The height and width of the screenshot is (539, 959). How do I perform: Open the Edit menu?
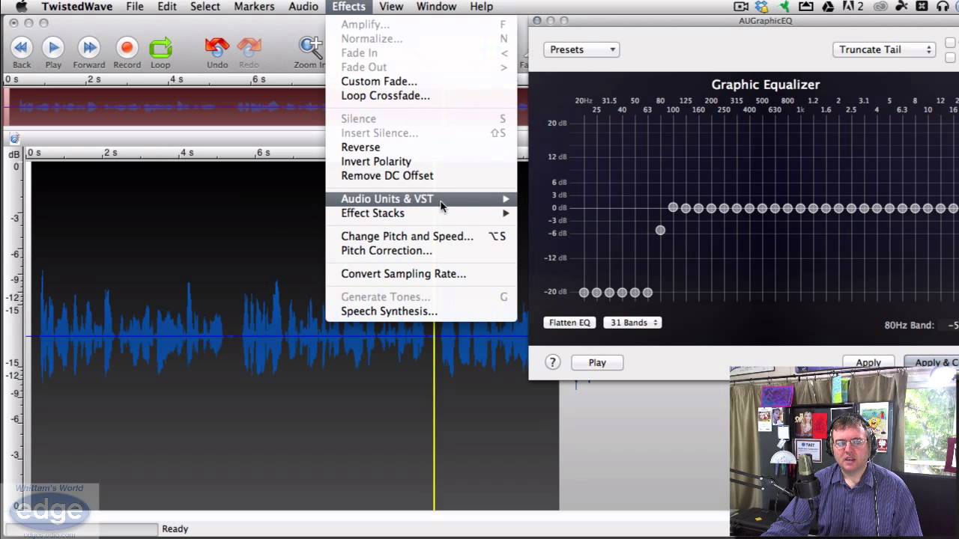167,7
